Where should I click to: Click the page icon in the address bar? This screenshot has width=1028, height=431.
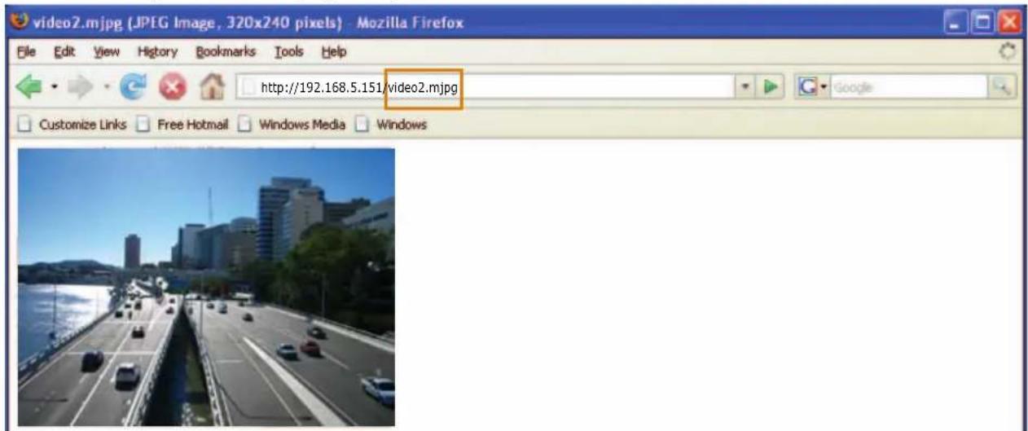point(250,87)
